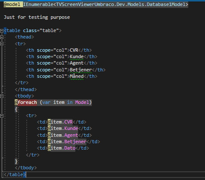This screenshot has width=205, height=180.
Task: Click the @item.CVR expression
Action: point(60,122)
